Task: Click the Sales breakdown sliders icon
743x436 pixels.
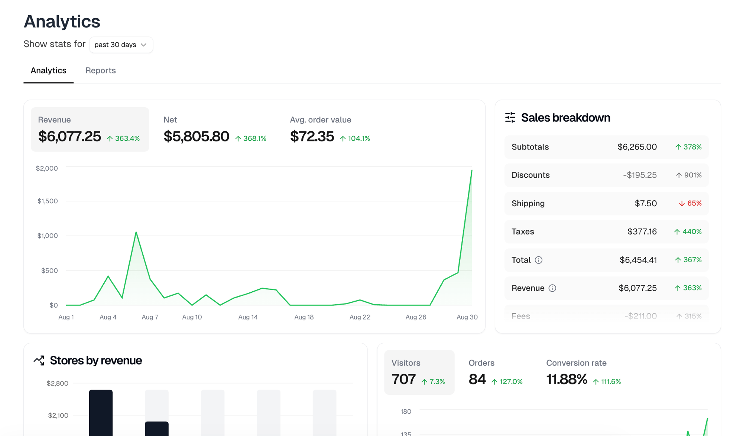Action: 510,118
